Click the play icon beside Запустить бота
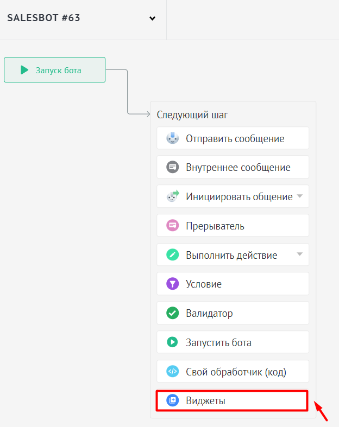This screenshot has width=339, height=427. coord(172,342)
